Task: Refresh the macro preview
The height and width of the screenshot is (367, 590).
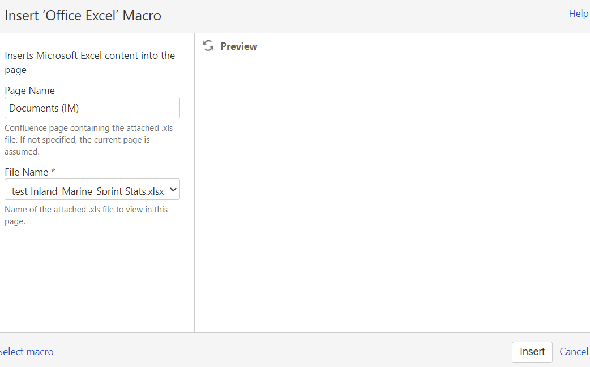Action: pos(208,45)
